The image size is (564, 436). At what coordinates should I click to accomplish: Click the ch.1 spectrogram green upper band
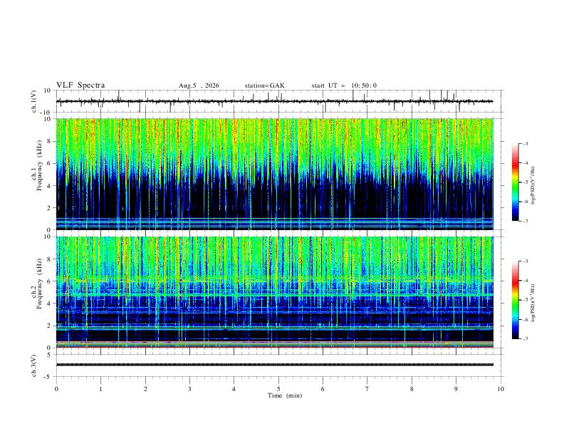point(274,140)
